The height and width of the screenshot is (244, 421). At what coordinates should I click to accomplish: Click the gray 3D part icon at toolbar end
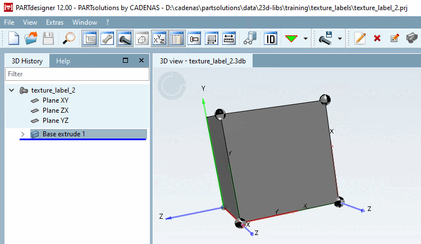pyautogui.click(x=412, y=38)
